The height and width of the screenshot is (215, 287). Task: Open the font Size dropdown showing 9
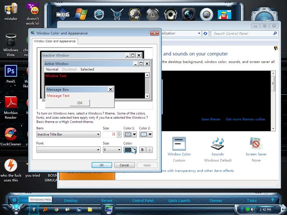click(x=112, y=150)
